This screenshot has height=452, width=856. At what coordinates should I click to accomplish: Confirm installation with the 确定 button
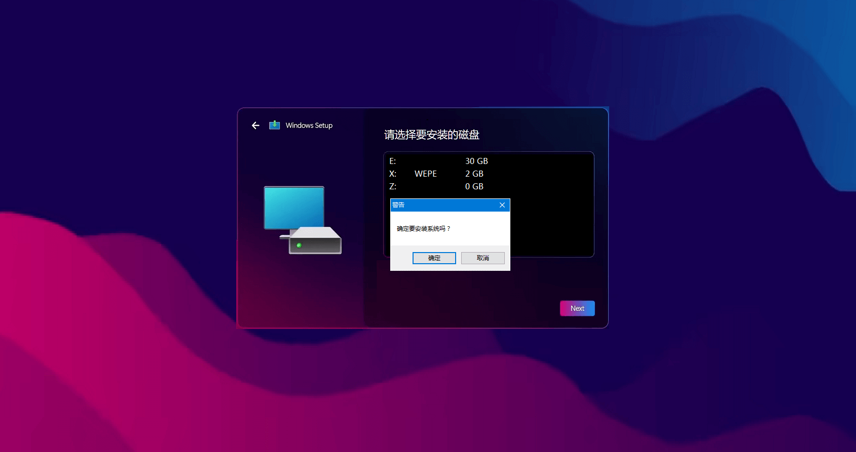click(434, 258)
